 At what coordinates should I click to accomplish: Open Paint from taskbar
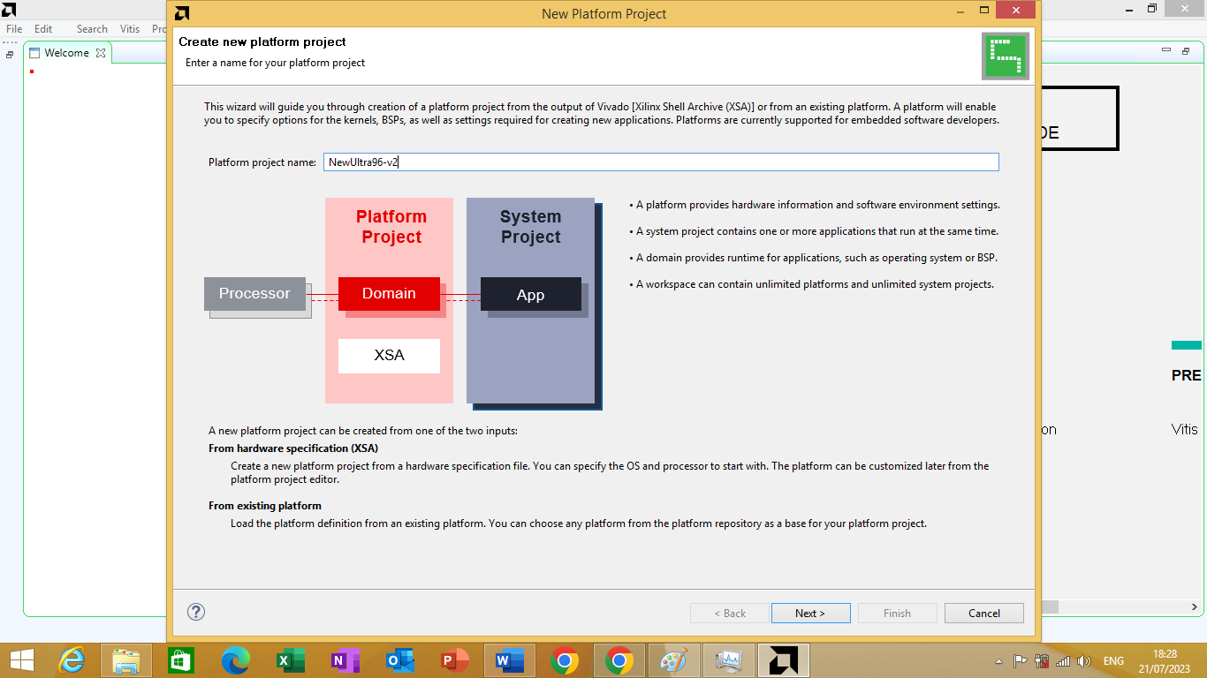[674, 660]
